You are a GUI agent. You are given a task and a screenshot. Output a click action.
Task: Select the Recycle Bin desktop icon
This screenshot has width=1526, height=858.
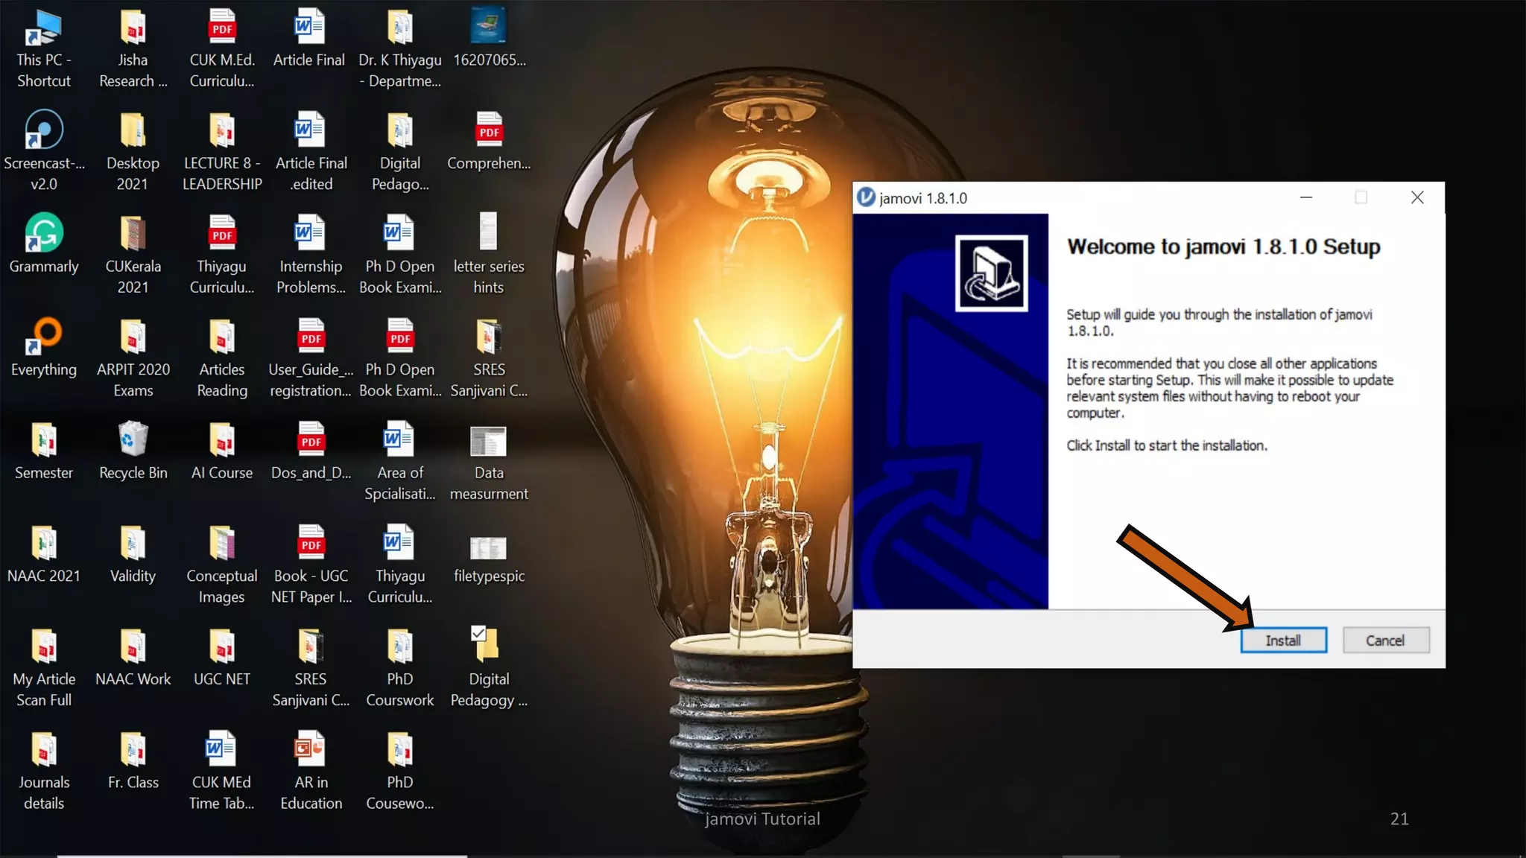(133, 441)
